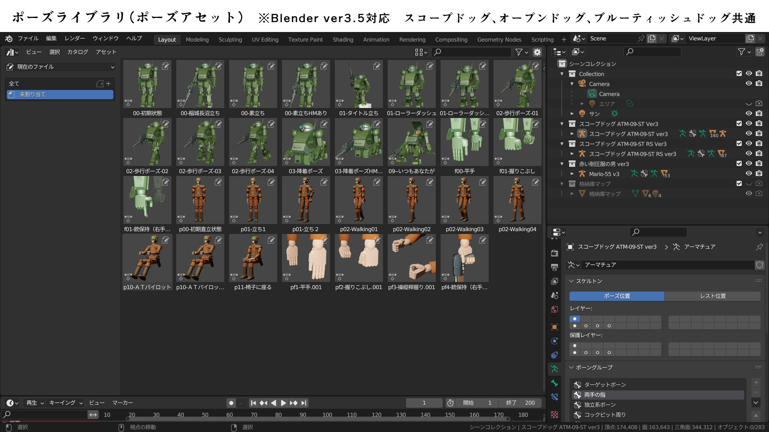Open the レンダー menu

[74, 38]
